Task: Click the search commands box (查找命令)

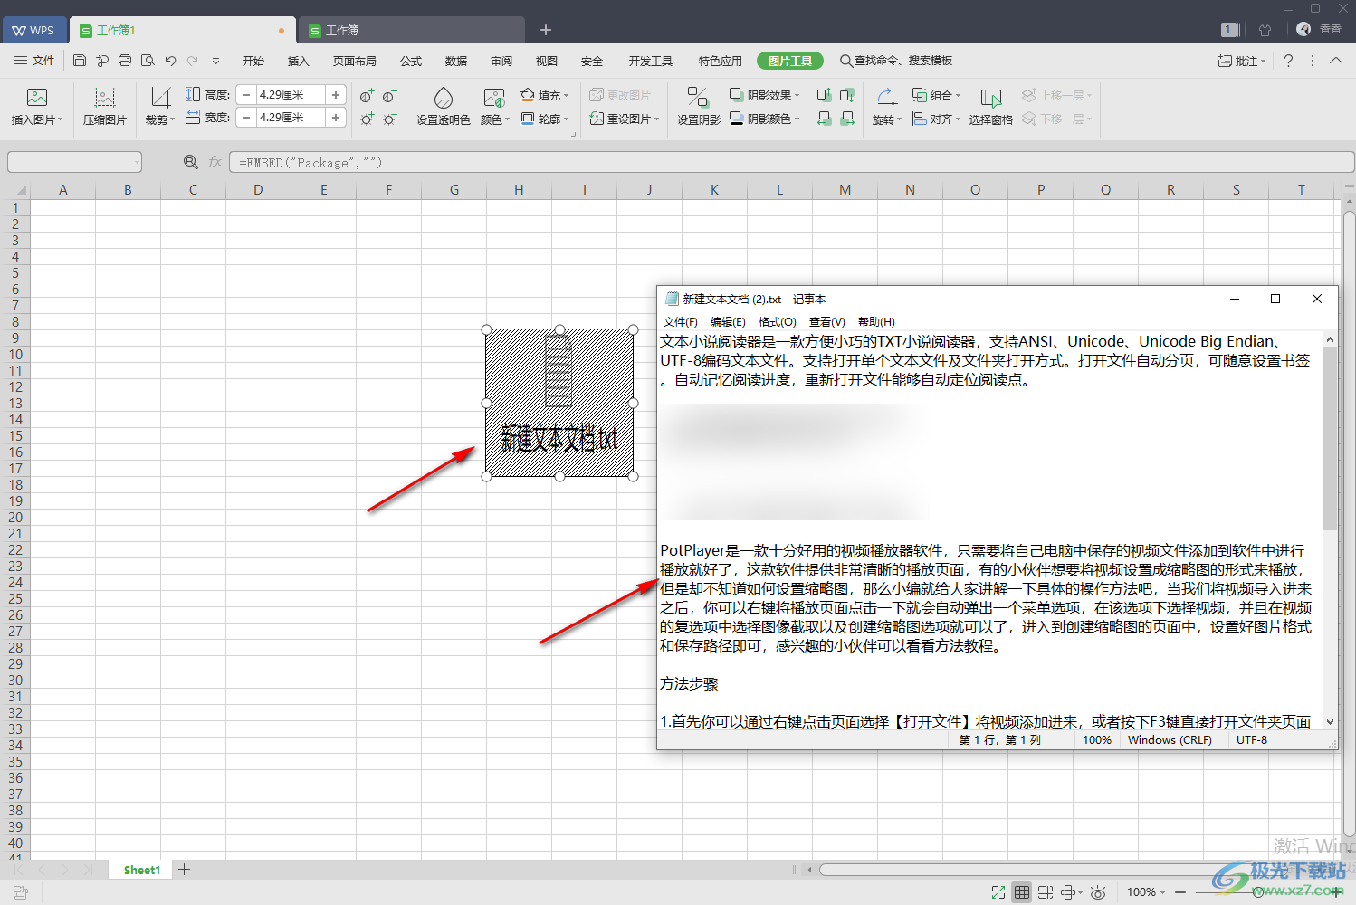Action: tap(896, 61)
